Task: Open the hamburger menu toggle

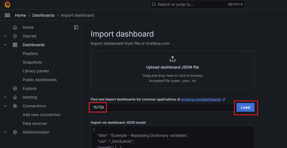Action: pyautogui.click(x=7, y=15)
